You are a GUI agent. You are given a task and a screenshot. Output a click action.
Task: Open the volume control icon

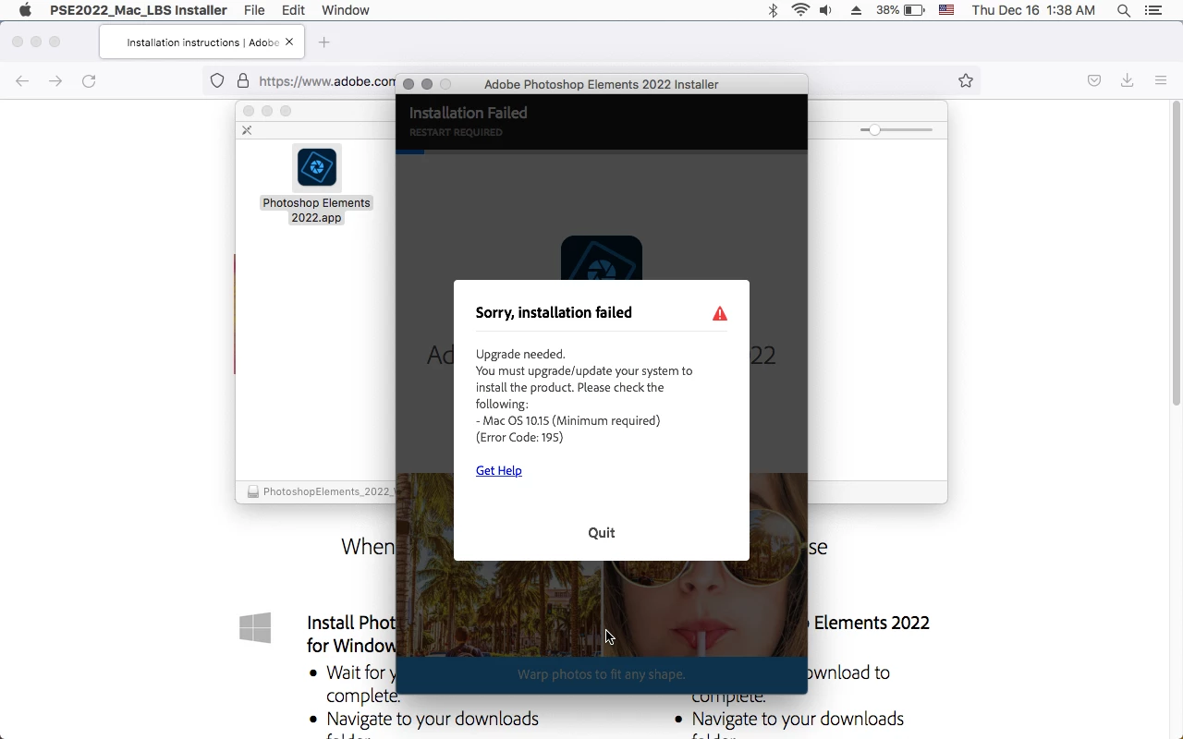[825, 10]
